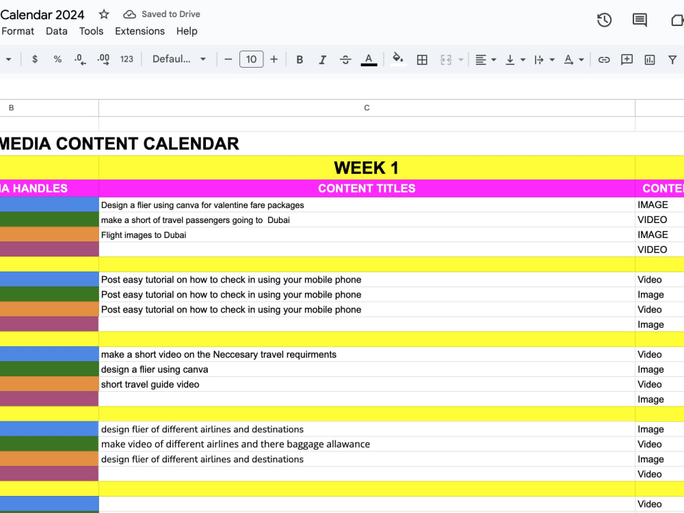684x513 pixels.
Task: Open cell borders menu
Action: [x=422, y=60]
